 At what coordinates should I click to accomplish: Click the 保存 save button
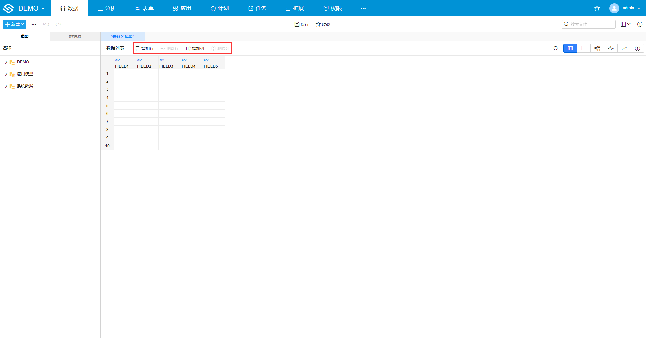pos(301,24)
